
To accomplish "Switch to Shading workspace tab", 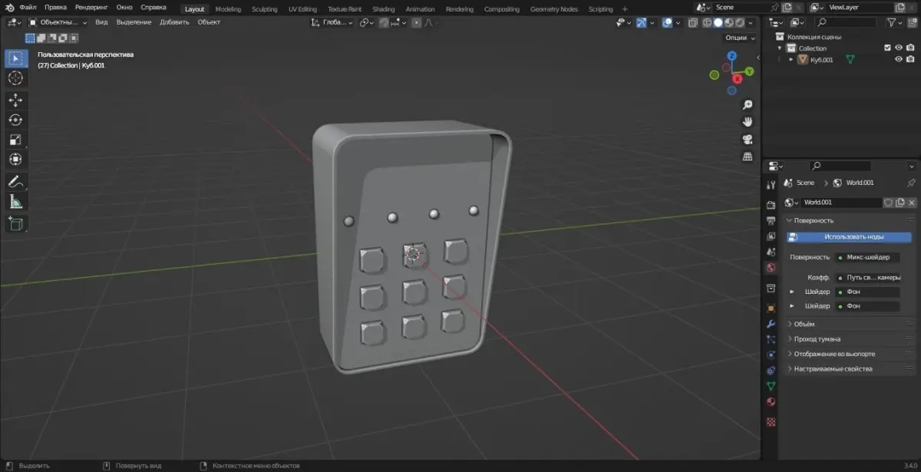I will [383, 9].
